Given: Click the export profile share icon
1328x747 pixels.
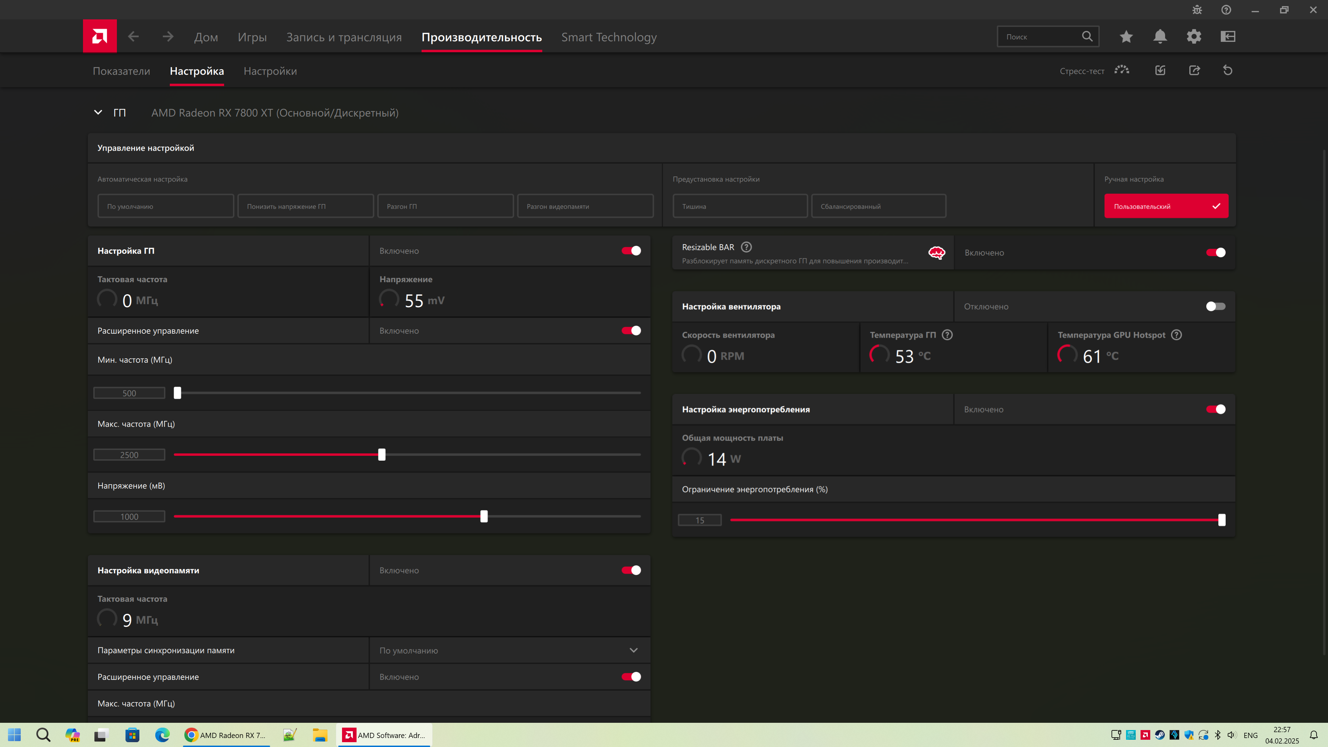Looking at the screenshot, I should (1195, 70).
